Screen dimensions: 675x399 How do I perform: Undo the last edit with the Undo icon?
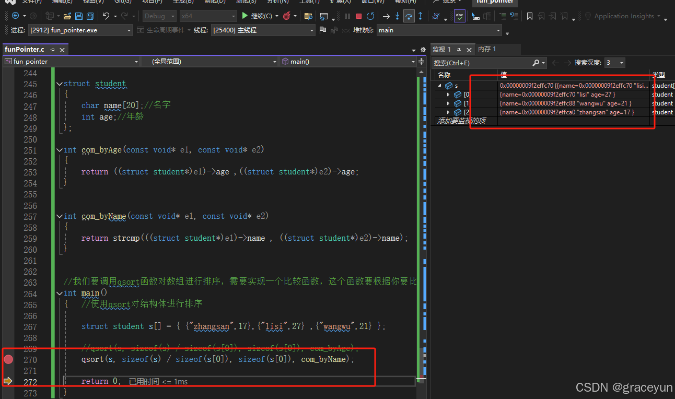pyautogui.click(x=106, y=16)
